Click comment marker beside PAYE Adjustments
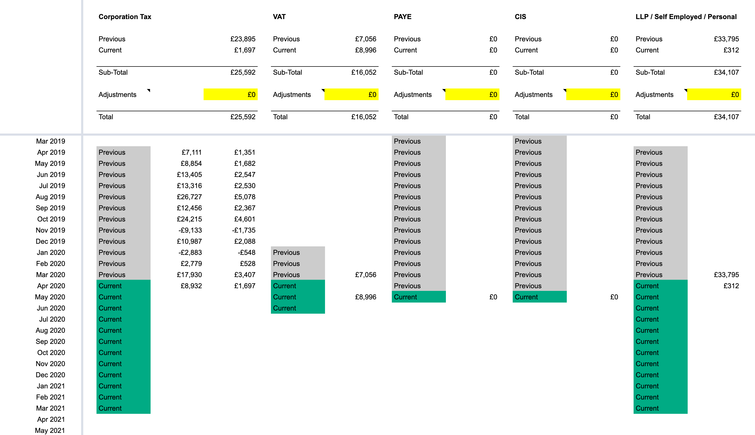The width and height of the screenshot is (755, 435). point(444,90)
